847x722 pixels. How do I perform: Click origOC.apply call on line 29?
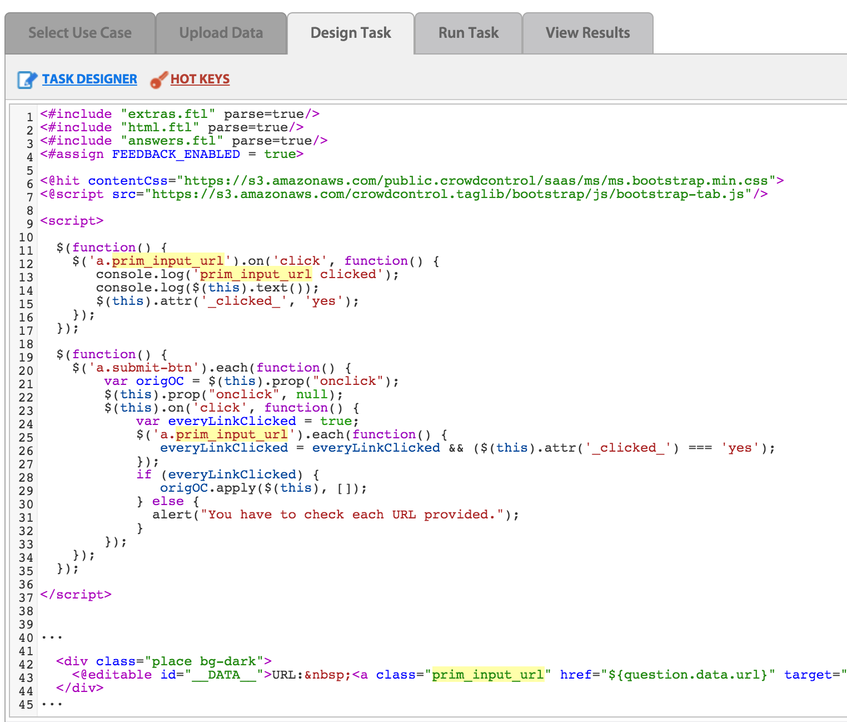click(264, 488)
